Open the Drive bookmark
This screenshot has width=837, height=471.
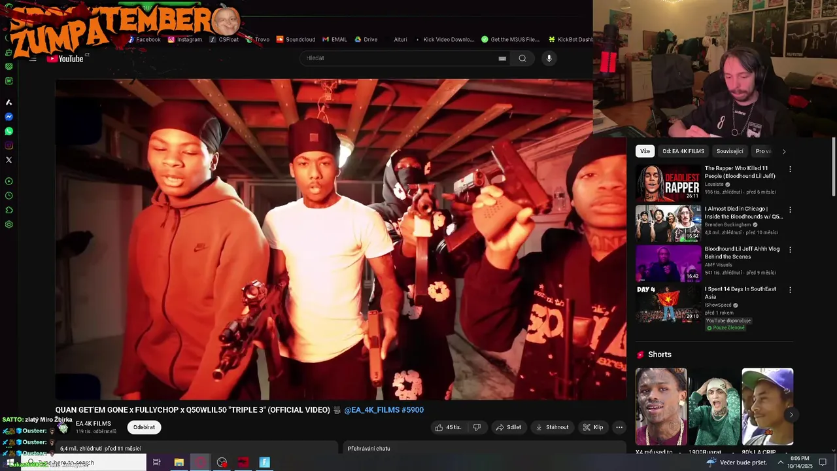coord(366,39)
